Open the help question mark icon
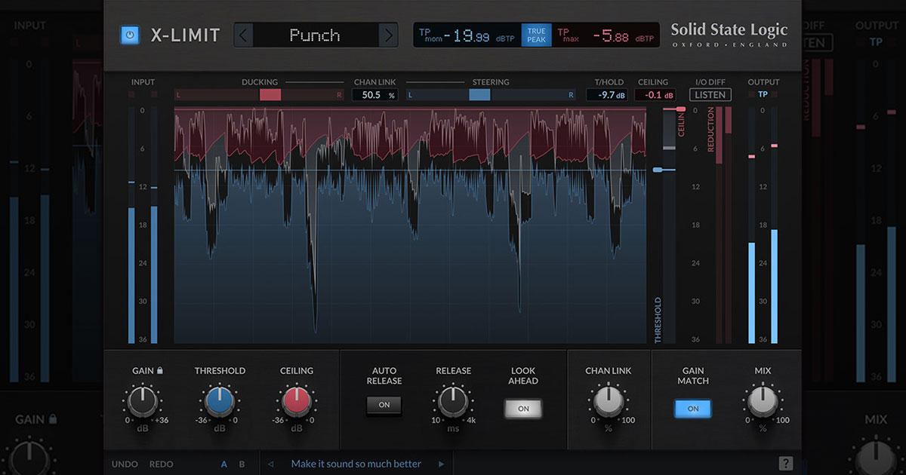906x475 pixels. [785, 464]
